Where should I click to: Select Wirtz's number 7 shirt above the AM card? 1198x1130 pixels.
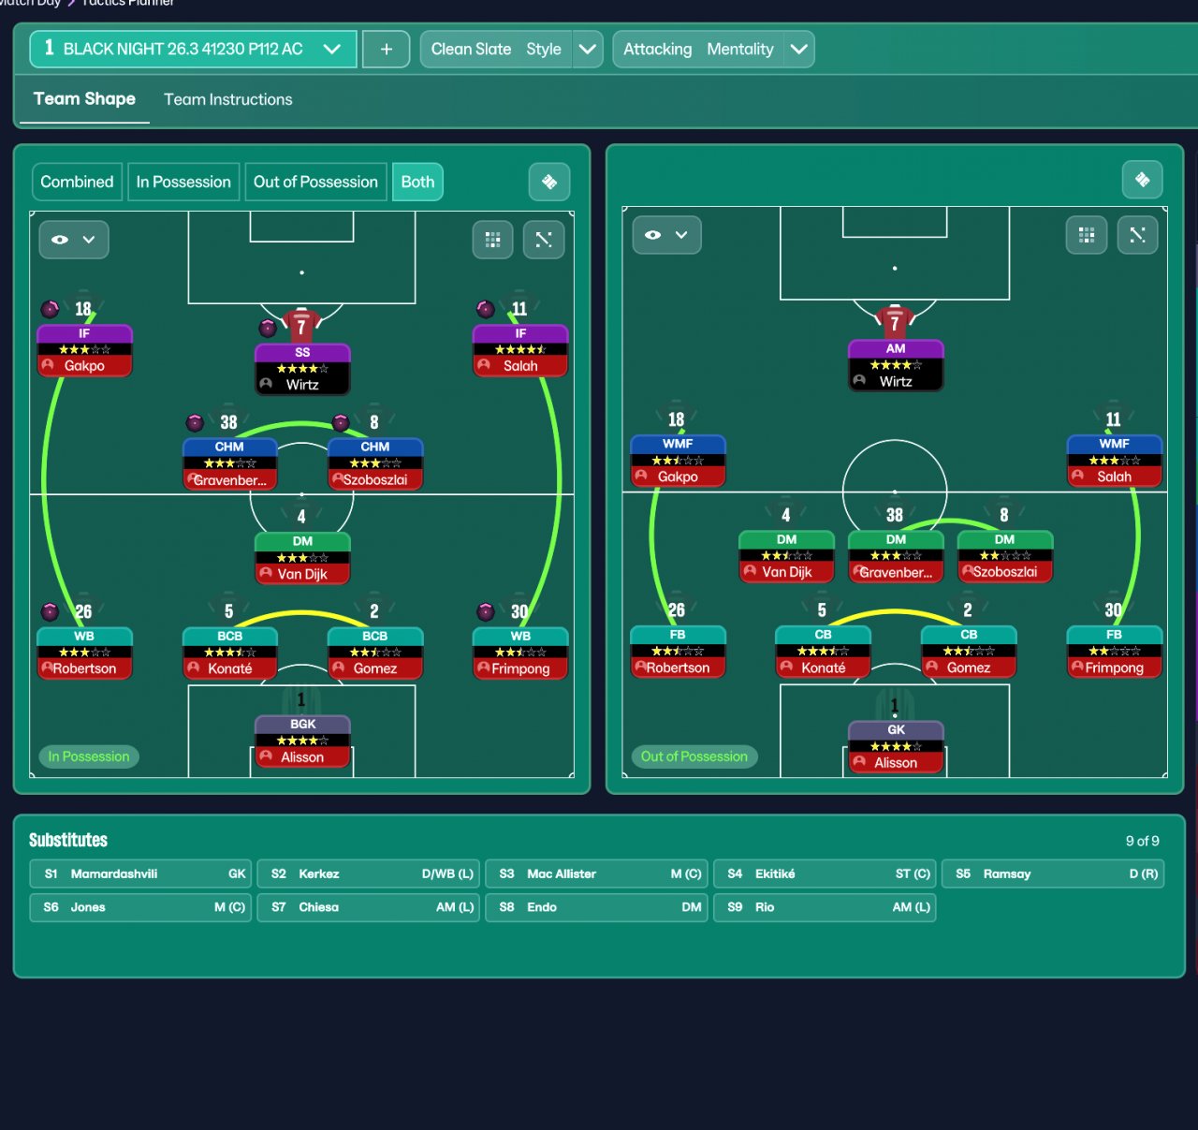click(895, 321)
